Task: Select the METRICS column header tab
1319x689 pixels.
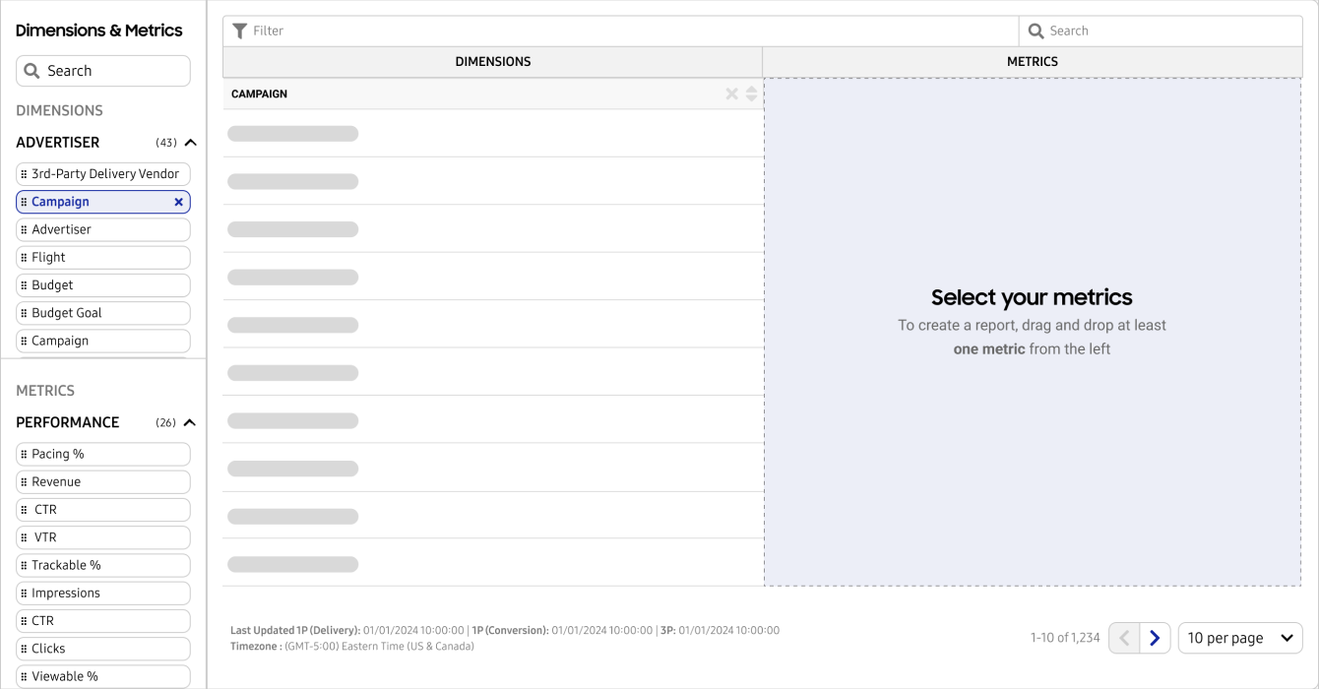Action: point(1032,62)
